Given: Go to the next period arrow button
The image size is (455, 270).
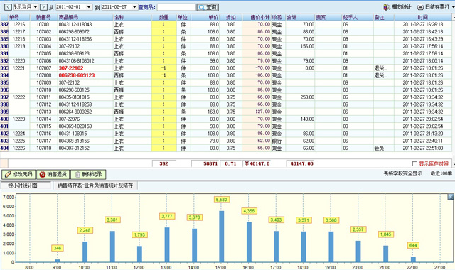Looking at the screenshot, I should coord(43,7).
